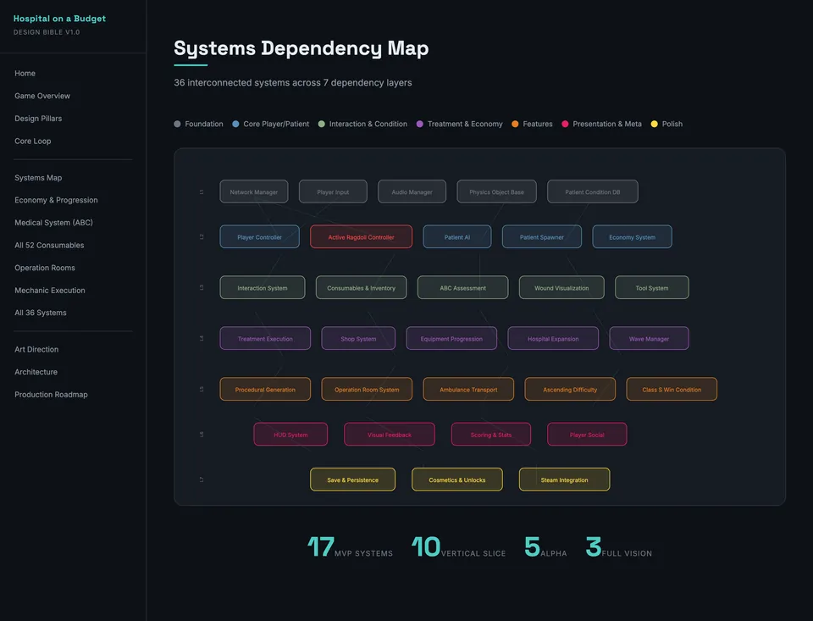813x621 pixels.
Task: Select the Operation Room System node
Action: [x=367, y=390]
